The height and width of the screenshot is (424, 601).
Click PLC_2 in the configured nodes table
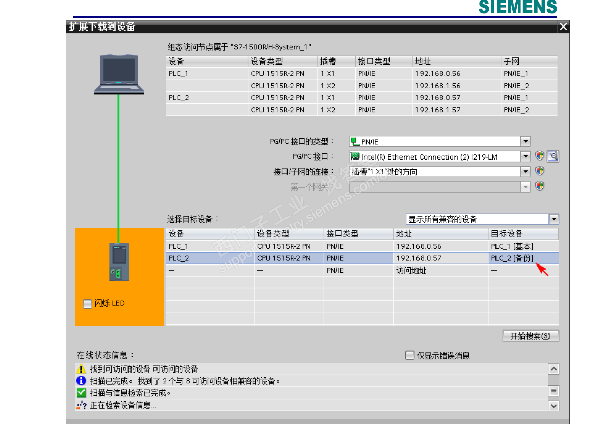pos(178,98)
